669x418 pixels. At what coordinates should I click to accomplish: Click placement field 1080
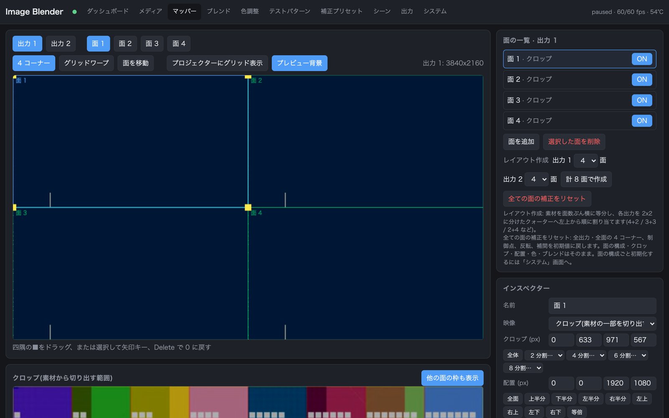(643, 383)
